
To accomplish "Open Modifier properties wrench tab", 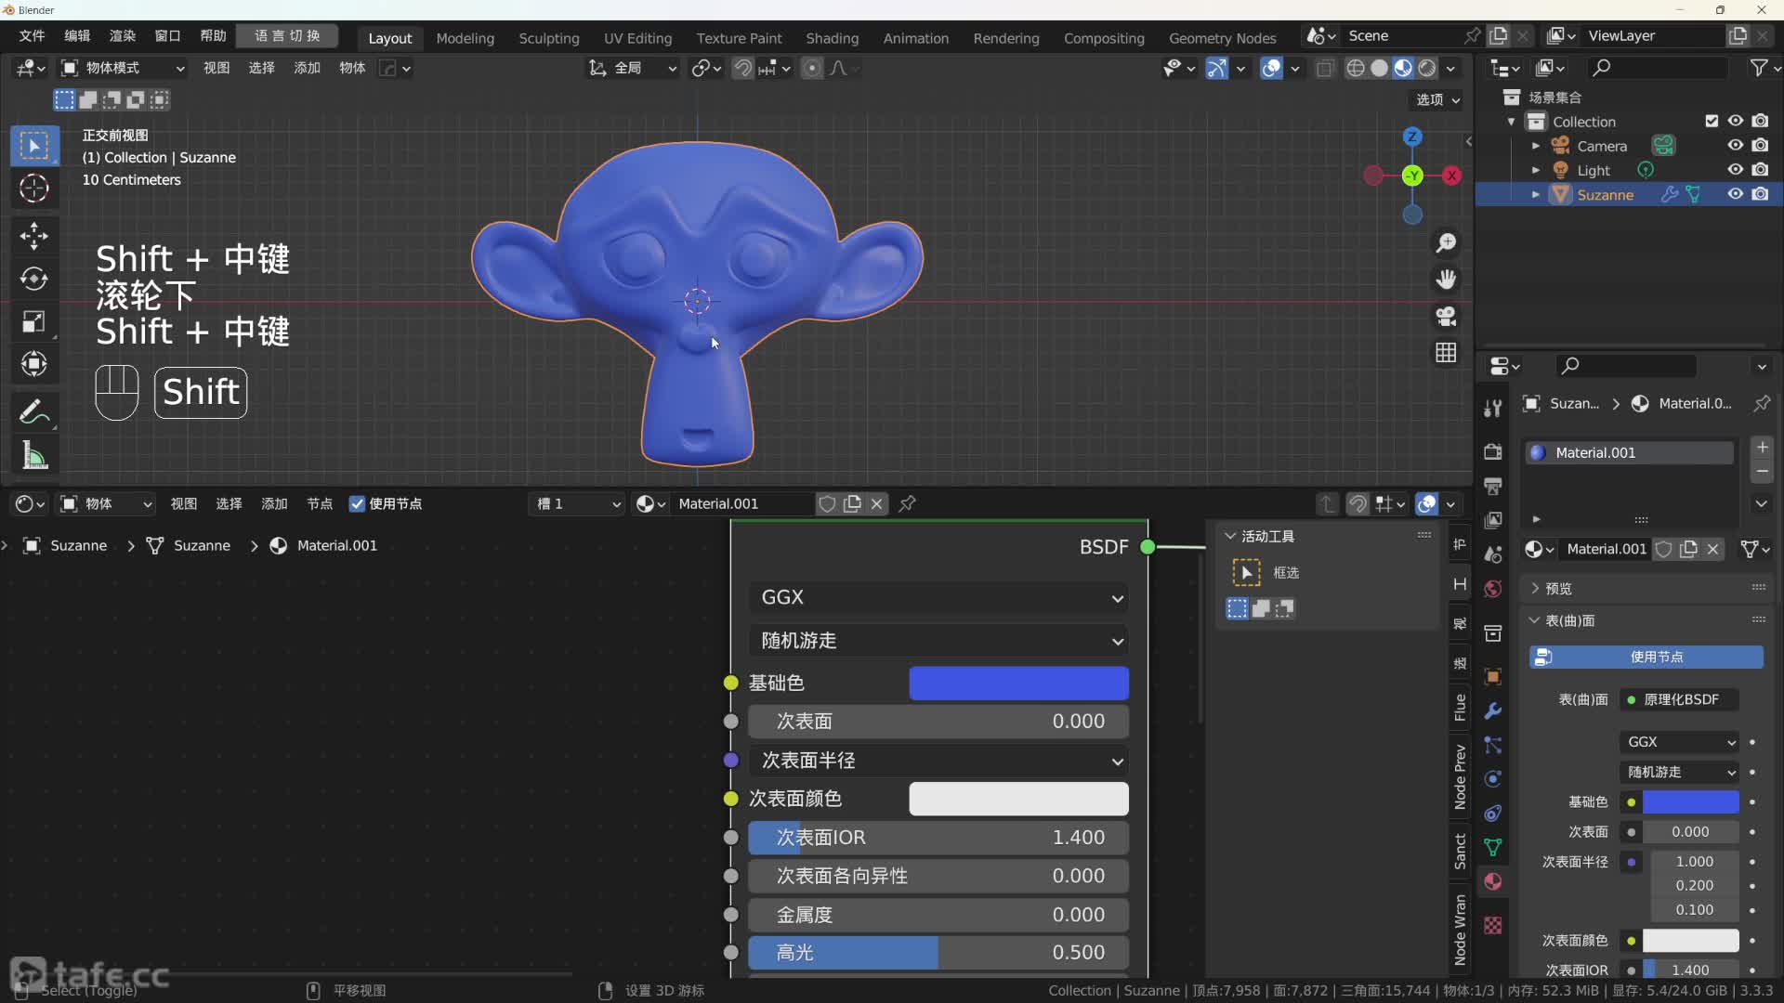I will pyautogui.click(x=1493, y=711).
